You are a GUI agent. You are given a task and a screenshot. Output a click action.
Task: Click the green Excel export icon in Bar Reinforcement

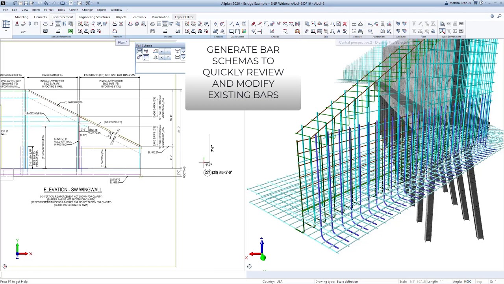(x=70, y=31)
